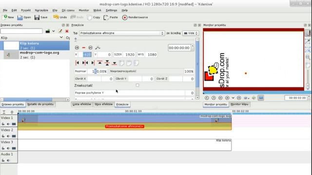This screenshot has height=175, width=312.
Task: Open the play options dropdown arrow in monitor
Action: (x=233, y=98)
